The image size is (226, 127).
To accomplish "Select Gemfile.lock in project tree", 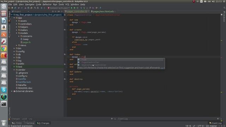I will click(x=24, y=82).
